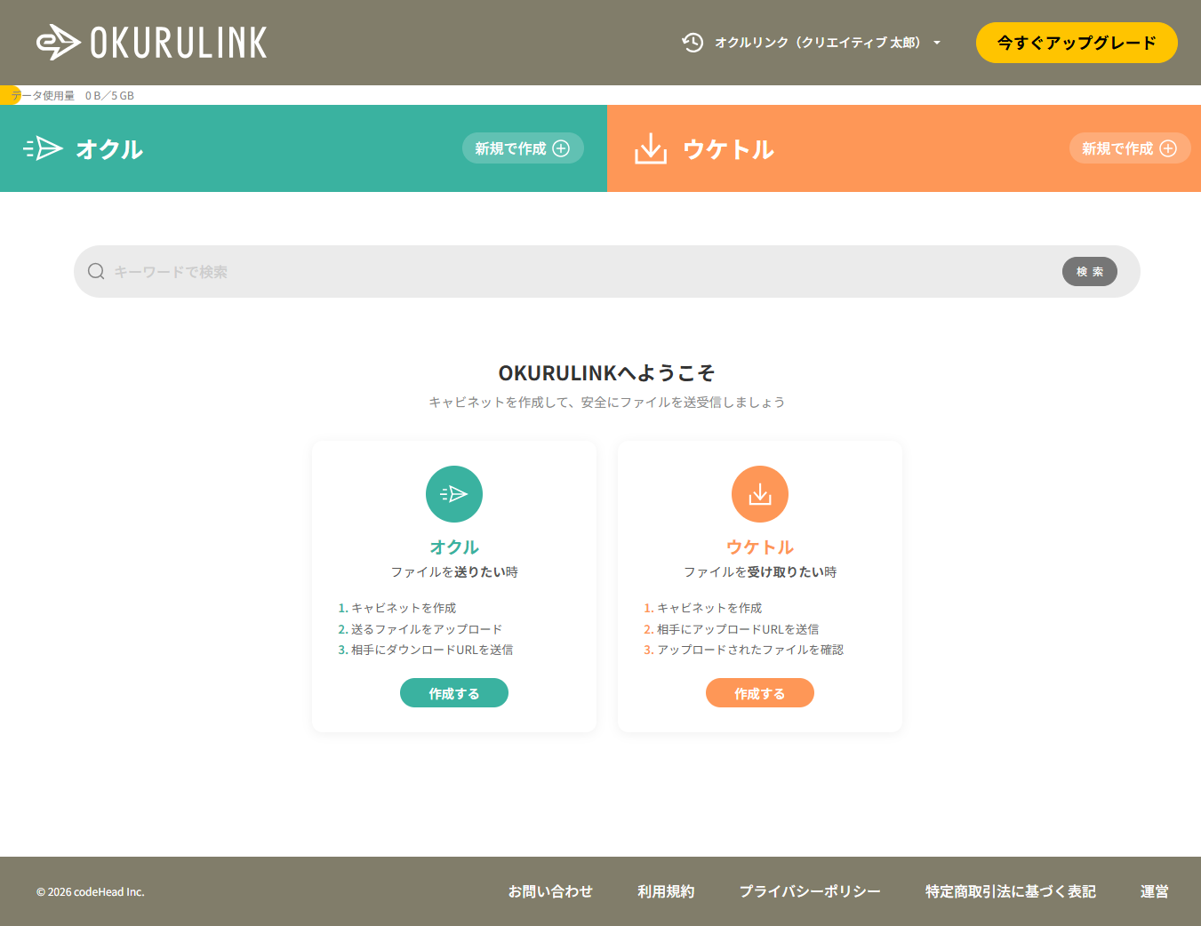Viewport: 1201px width, 926px height.
Task: Select the ウケトル tab heading
Action: 728,149
